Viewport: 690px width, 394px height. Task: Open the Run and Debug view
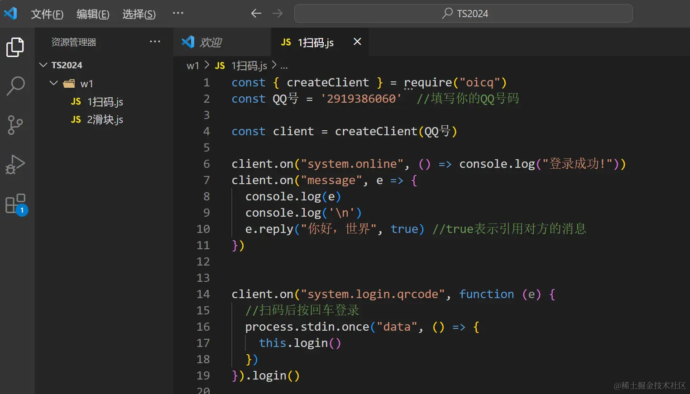click(x=15, y=164)
